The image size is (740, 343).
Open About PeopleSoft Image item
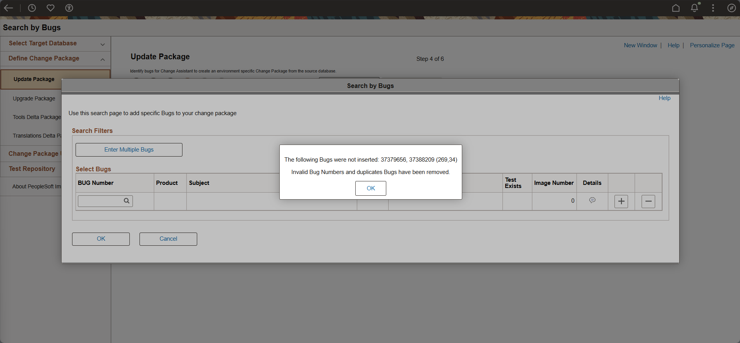[36, 186]
